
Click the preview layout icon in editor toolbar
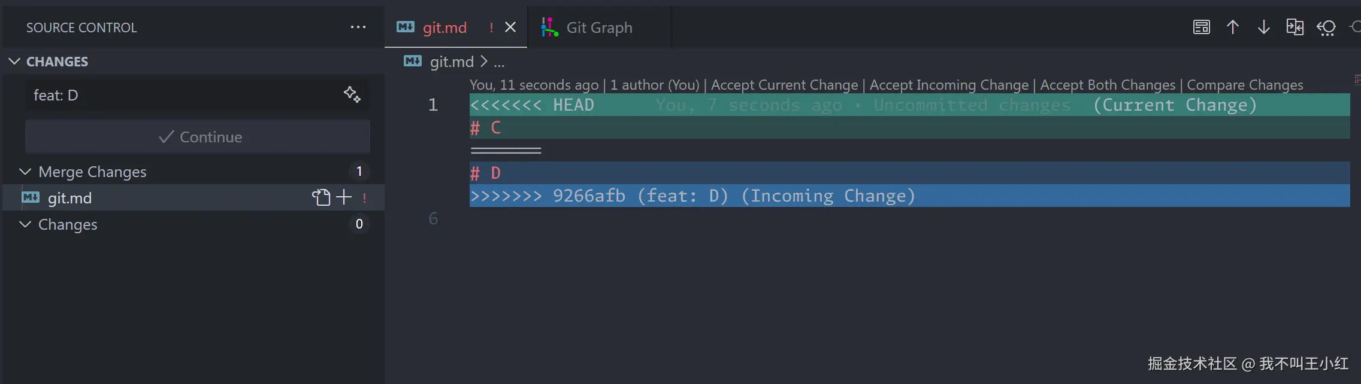1202,28
